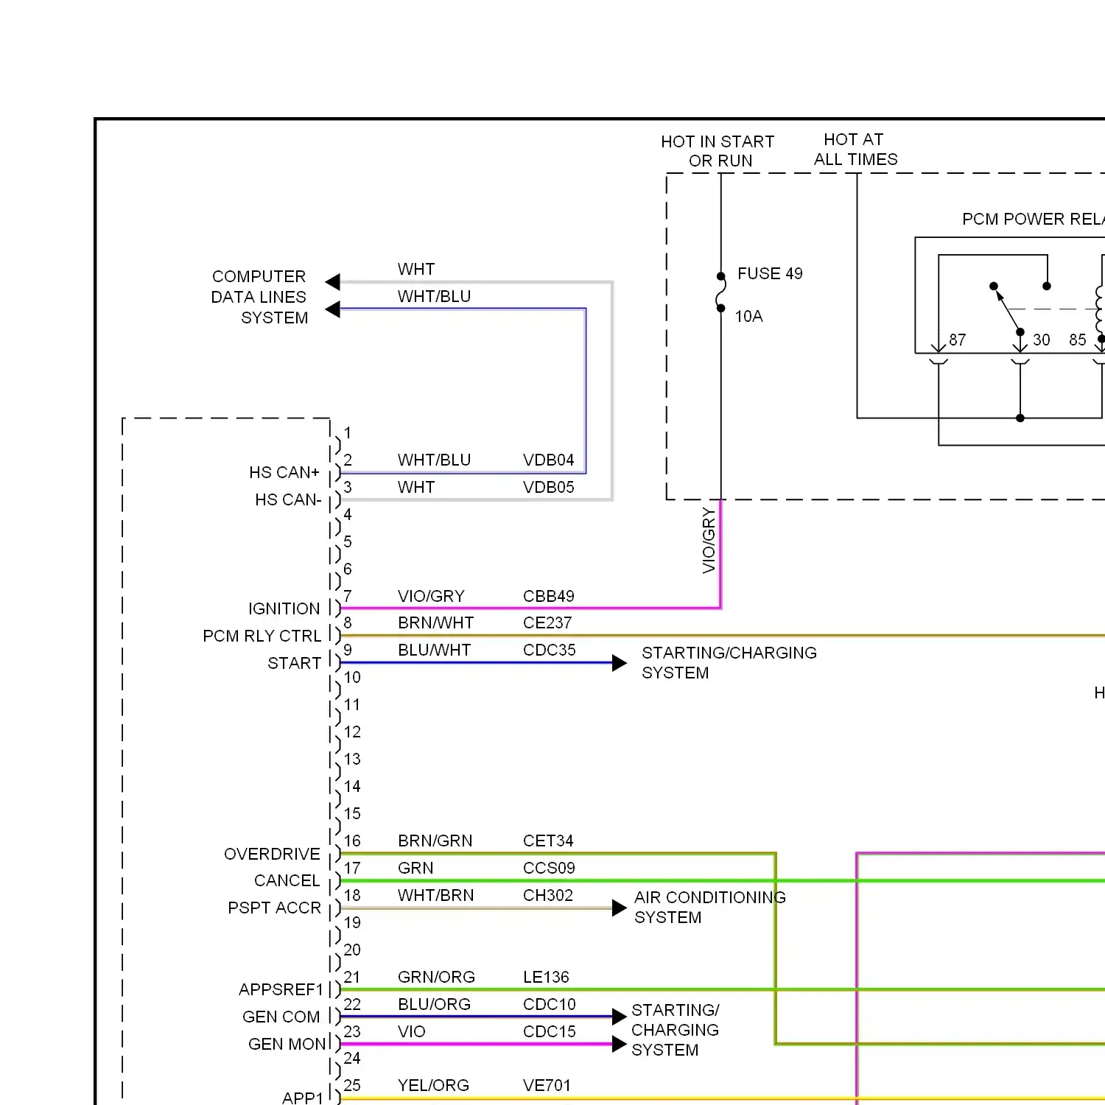Image resolution: width=1105 pixels, height=1105 pixels.
Task: Click circuit code VE701
Action: click(x=546, y=1085)
